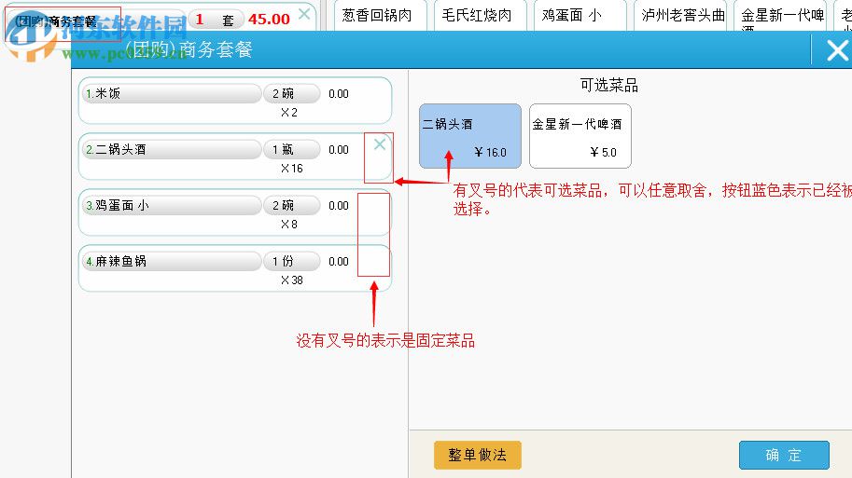The width and height of the screenshot is (852, 478).
Task: Select the 3.鸡蛋面 小 item name
Action: [x=171, y=205]
